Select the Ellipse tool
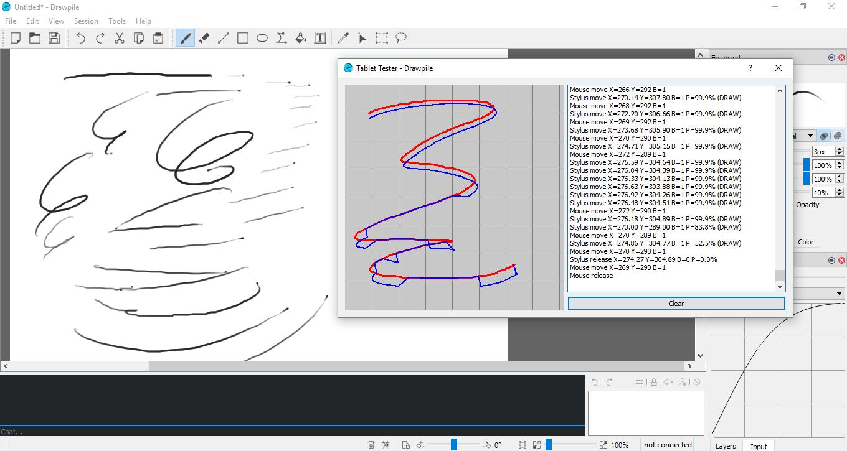 point(262,38)
